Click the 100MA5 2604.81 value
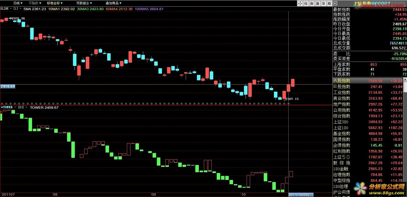The width and height of the screenshot is (407, 197). point(149,9)
